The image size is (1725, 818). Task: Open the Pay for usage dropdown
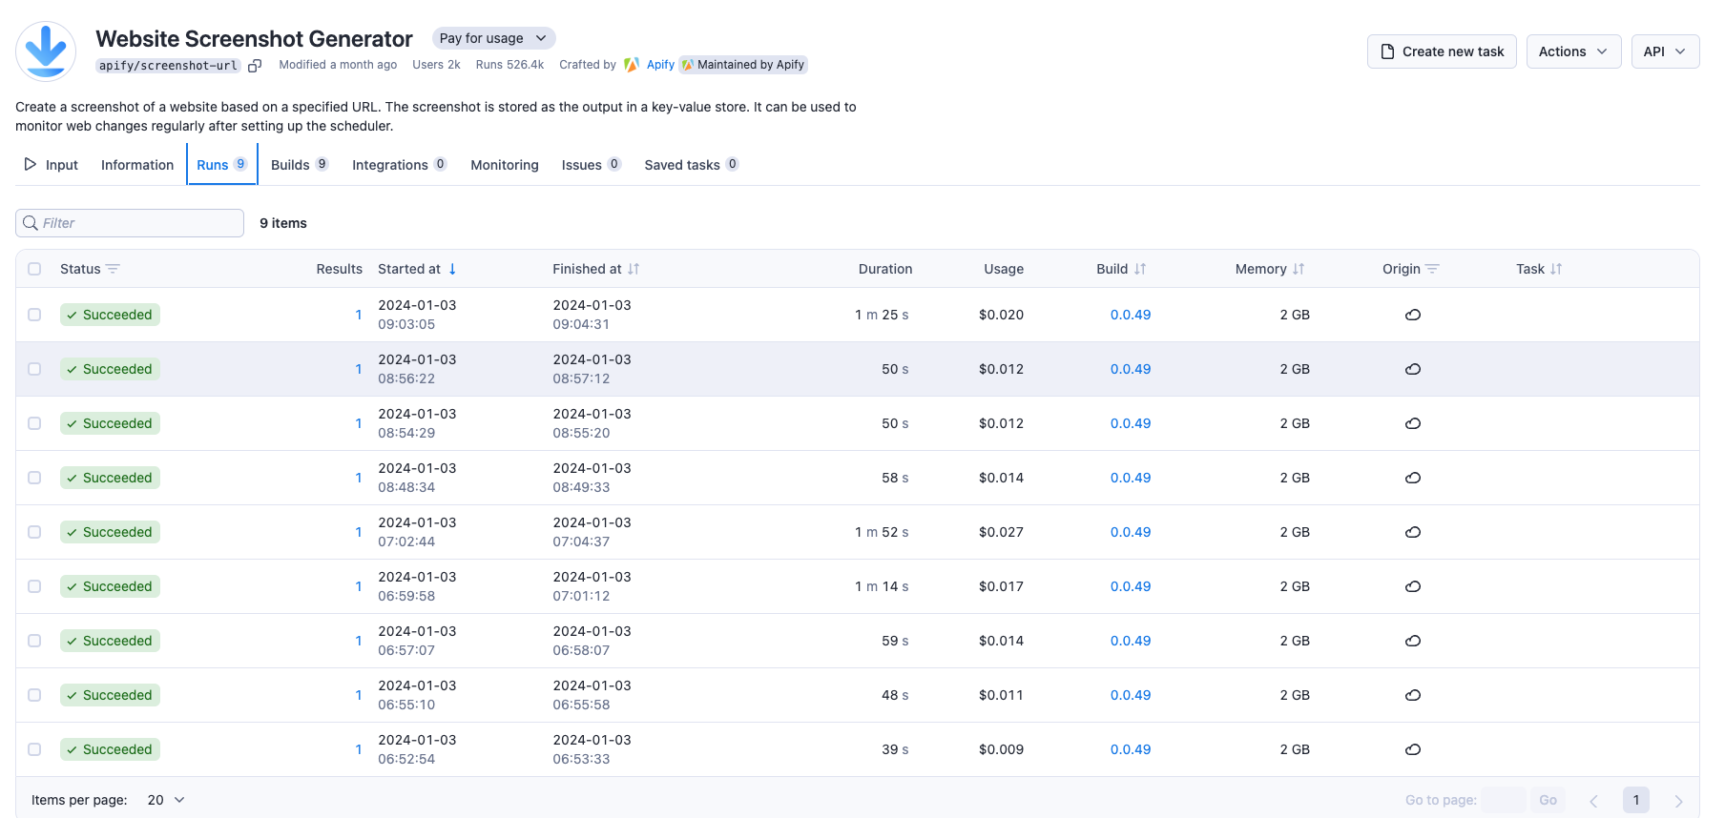pyautogui.click(x=493, y=38)
